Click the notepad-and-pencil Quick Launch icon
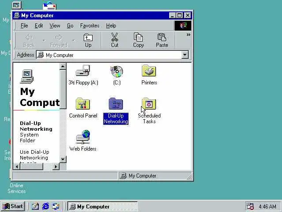The image size is (282, 212). 35,206
